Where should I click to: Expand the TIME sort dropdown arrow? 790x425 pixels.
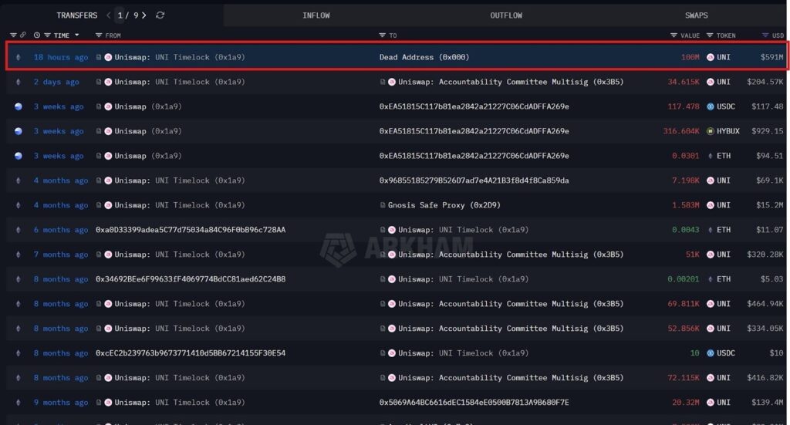pos(76,35)
